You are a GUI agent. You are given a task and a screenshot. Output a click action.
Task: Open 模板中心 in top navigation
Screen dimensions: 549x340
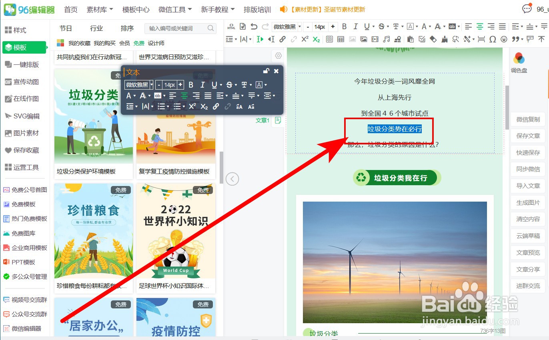[136, 10]
